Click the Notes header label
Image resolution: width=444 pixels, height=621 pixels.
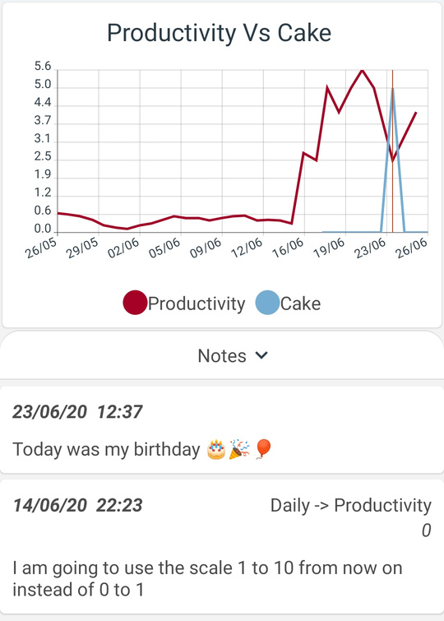[x=222, y=355]
